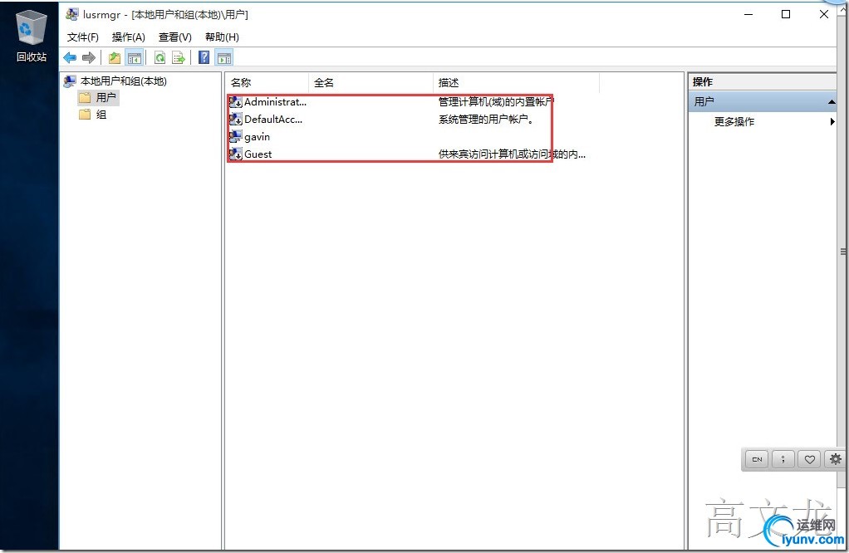This screenshot has height=553, width=849.
Task: Select 本地用户和组(本地) root tree node
Action: pyautogui.click(x=124, y=81)
